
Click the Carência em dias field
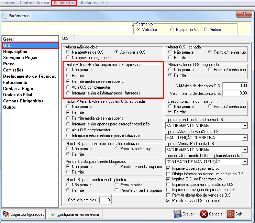click(x=105, y=200)
